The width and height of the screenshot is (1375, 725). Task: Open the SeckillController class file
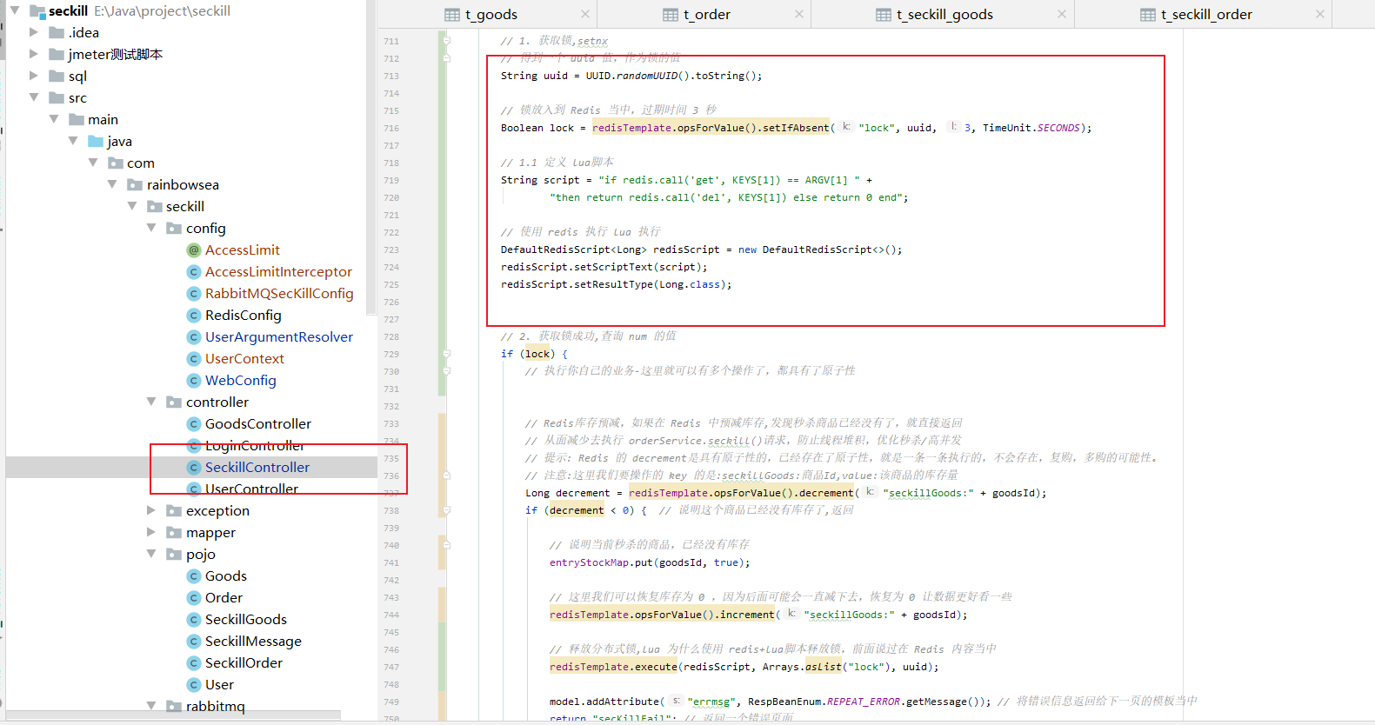(257, 468)
